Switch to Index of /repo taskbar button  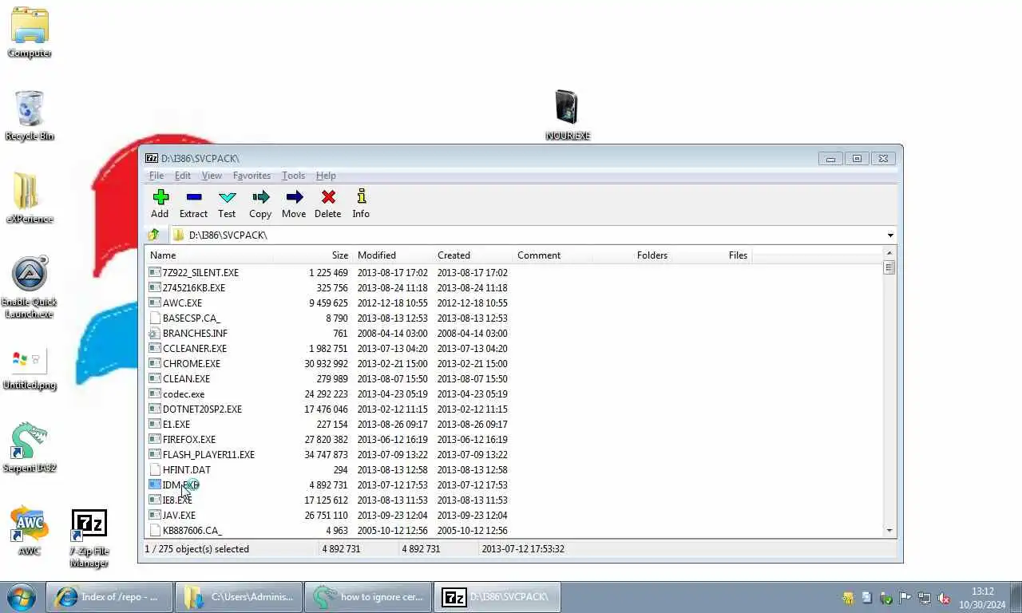click(110, 597)
